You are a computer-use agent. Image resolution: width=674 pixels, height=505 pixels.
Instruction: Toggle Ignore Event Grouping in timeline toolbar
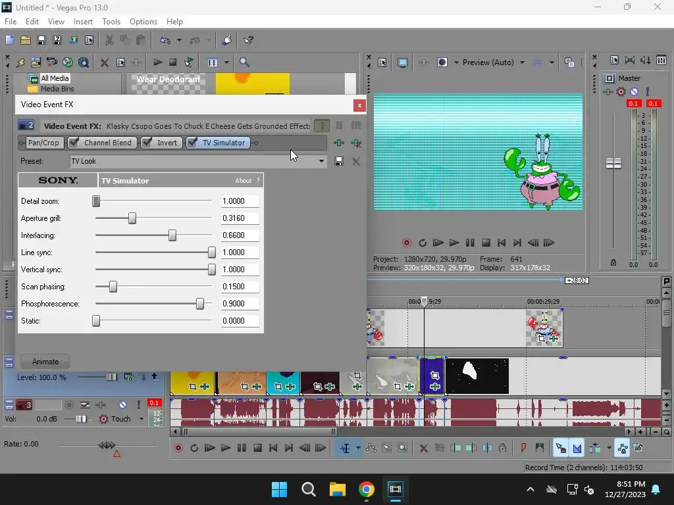pyautogui.click(x=638, y=448)
